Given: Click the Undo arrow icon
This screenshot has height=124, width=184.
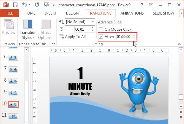Looking at the screenshot, I should (x=24, y=5).
